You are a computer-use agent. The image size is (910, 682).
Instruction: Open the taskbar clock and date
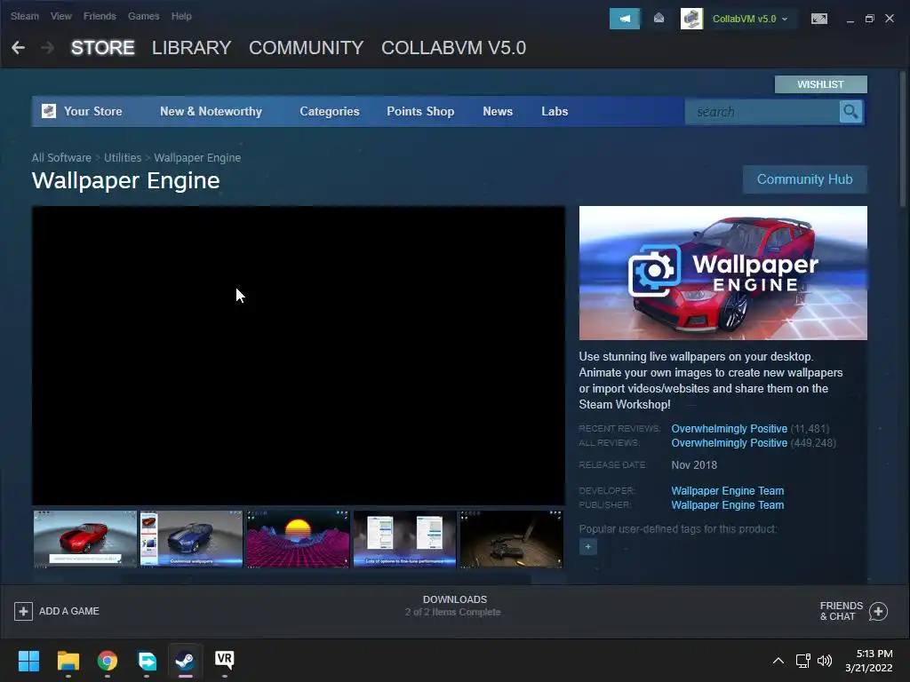[869, 661]
